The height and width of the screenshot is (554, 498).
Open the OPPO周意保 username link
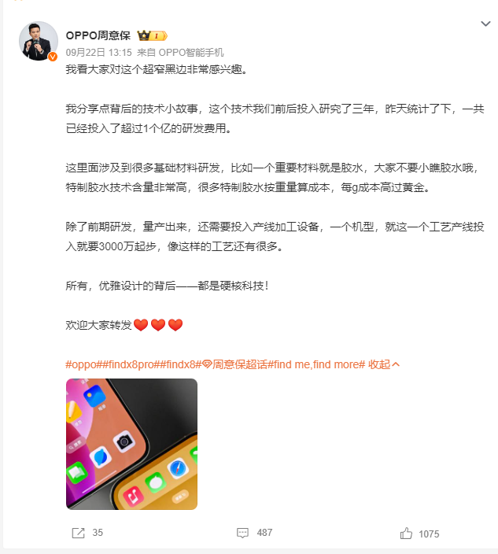(98, 35)
